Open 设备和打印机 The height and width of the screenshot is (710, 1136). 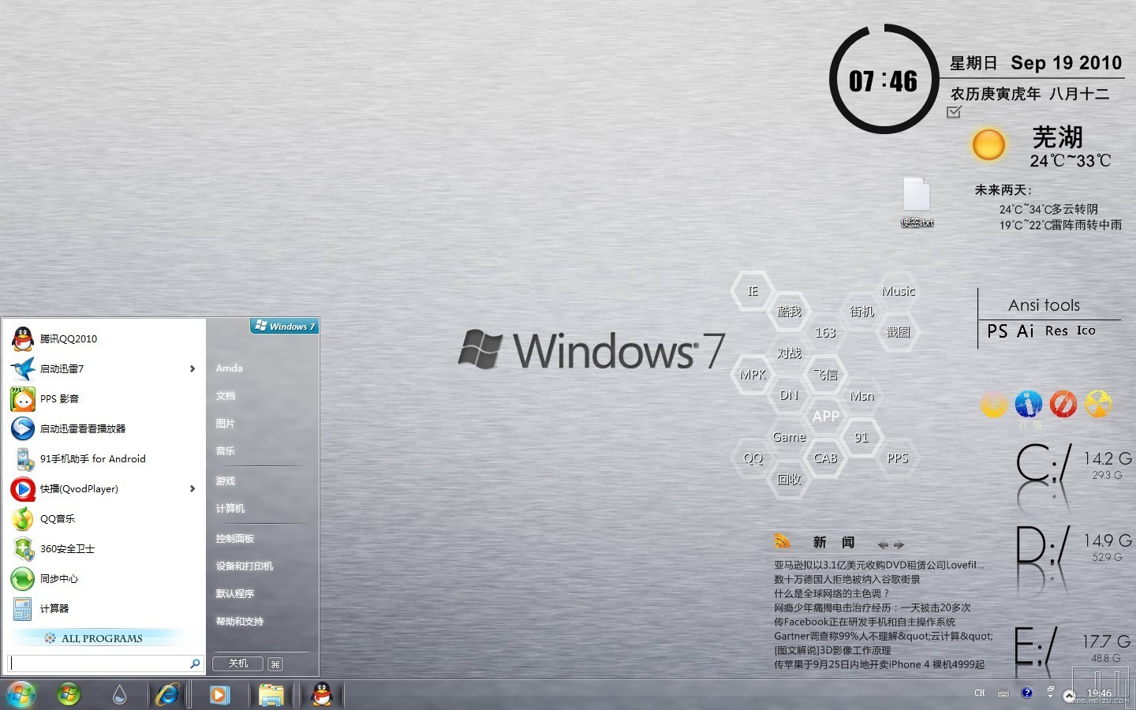[245, 566]
